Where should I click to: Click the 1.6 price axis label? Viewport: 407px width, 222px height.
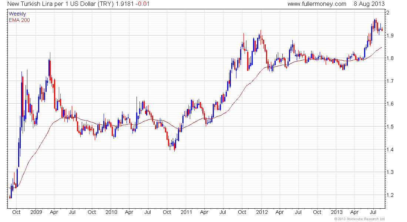tap(390, 104)
